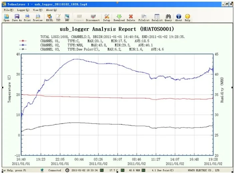Export the log as TXT
This screenshot has width=235, height=174.
58,17
